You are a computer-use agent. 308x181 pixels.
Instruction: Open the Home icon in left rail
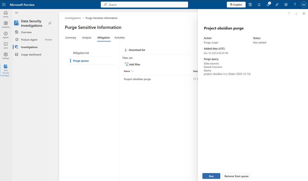pos(6,14)
